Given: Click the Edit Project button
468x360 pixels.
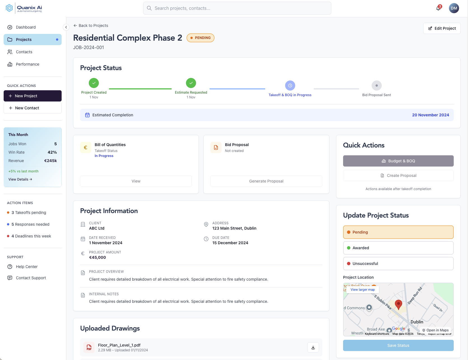Looking at the screenshot, I should pos(442,28).
